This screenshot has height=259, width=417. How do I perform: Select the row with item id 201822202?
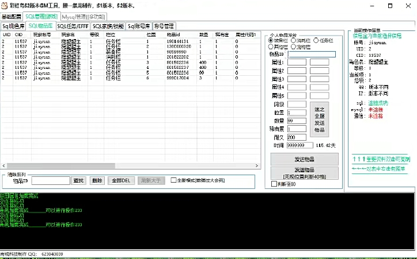click(130, 57)
